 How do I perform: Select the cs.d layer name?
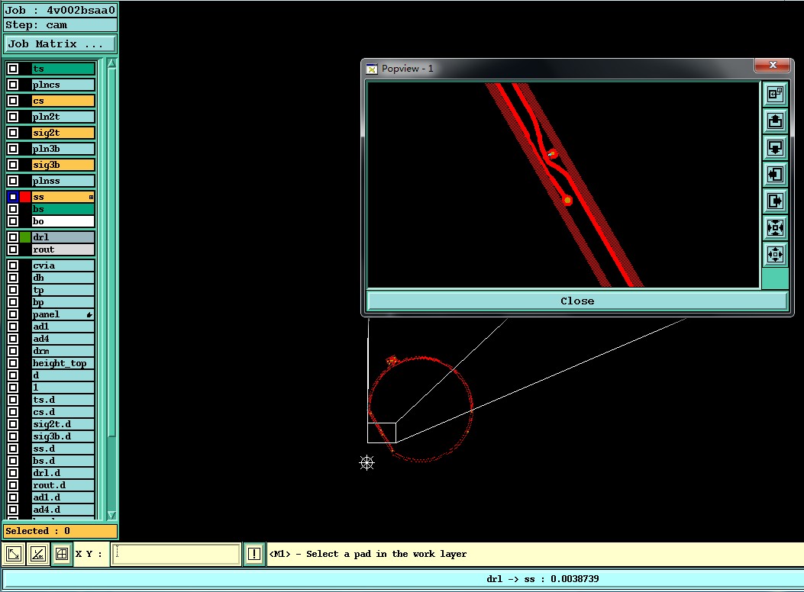coord(63,412)
